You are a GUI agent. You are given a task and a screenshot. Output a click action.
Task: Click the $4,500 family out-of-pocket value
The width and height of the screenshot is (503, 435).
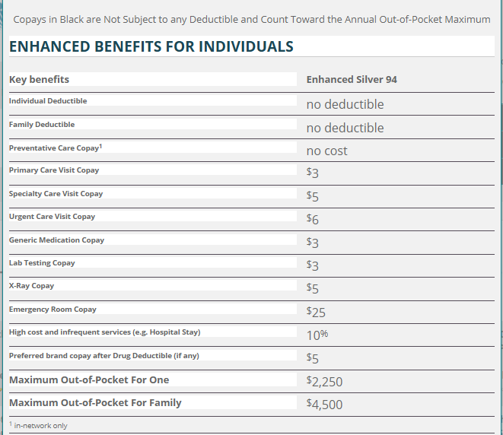[x=324, y=404]
